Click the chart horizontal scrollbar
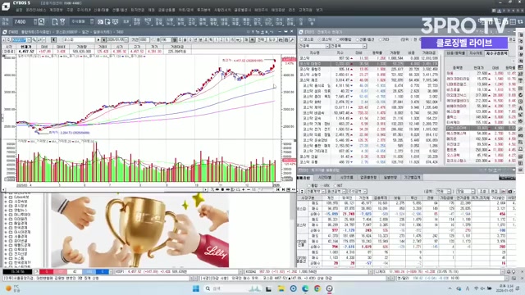Screen dimensions: 525x295 [x=104, y=189]
